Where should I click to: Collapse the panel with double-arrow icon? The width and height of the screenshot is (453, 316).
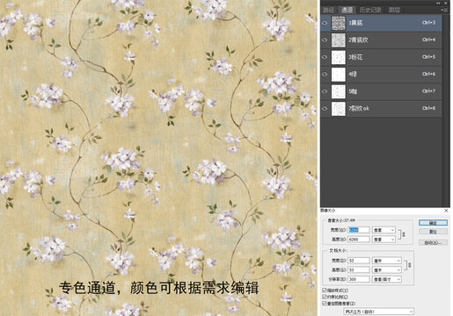pyautogui.click(x=438, y=3)
